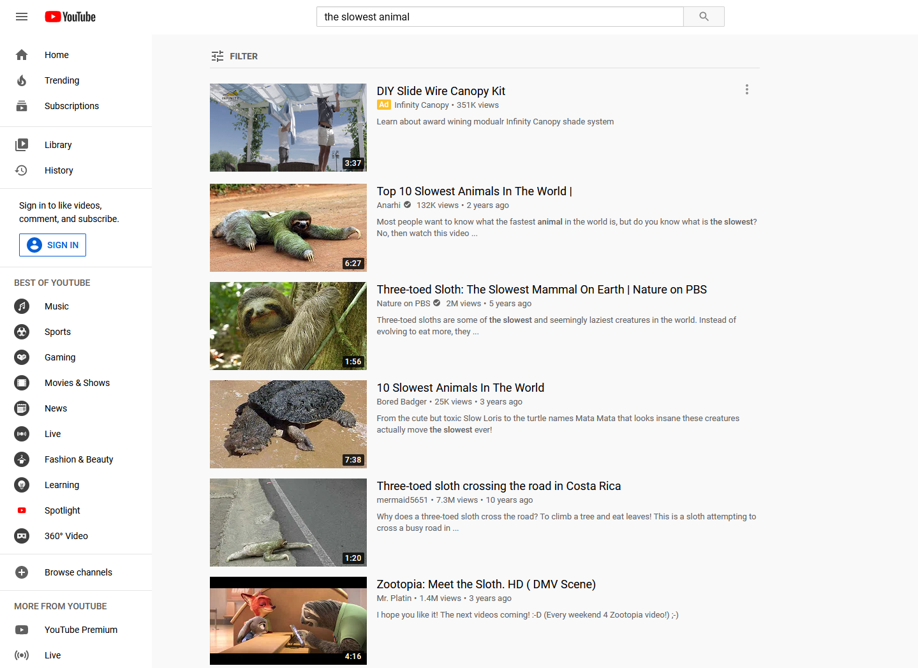918x668 pixels.
Task: Expand the FILTER options
Action: pyautogui.click(x=235, y=56)
